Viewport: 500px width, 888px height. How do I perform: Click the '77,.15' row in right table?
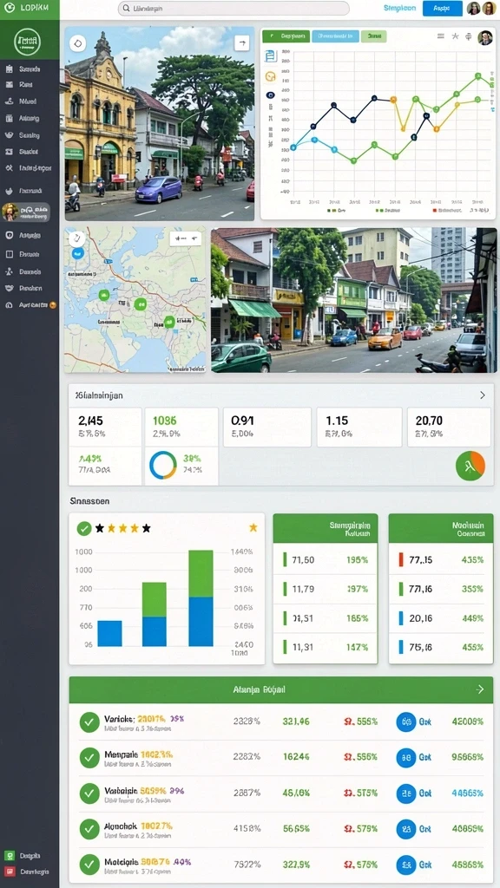441,560
